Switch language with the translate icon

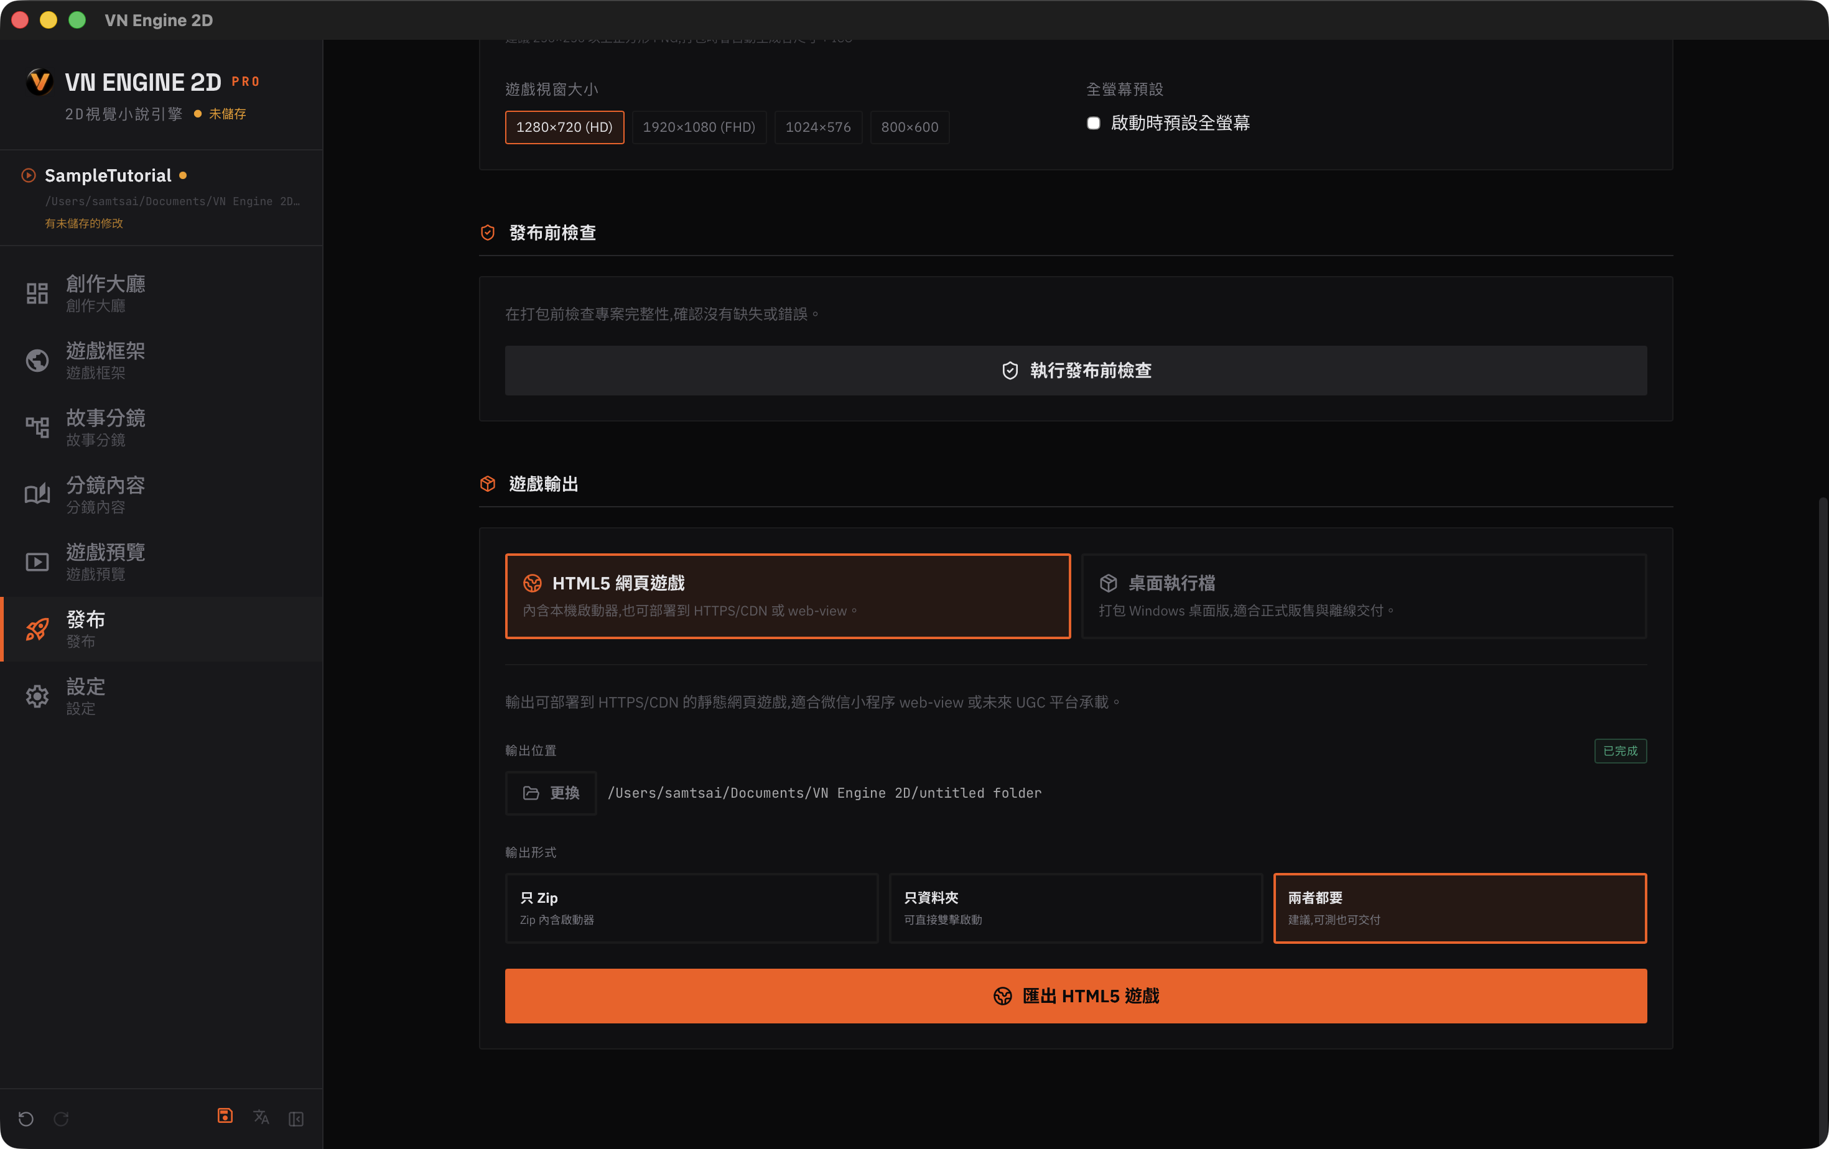pyautogui.click(x=261, y=1117)
